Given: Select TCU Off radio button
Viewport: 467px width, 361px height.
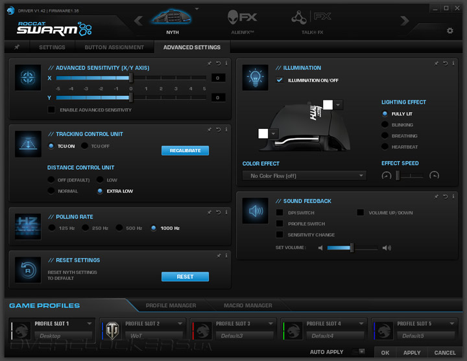Looking at the screenshot, I should click(84, 146).
